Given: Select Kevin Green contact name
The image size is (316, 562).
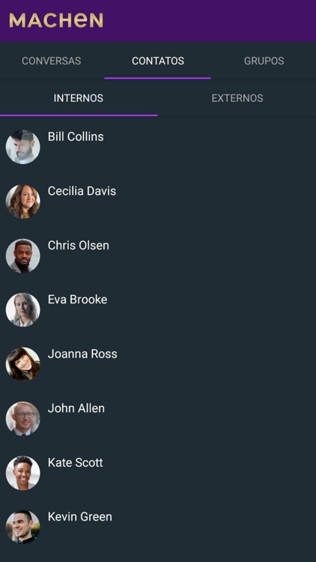Looking at the screenshot, I should pyautogui.click(x=80, y=517).
